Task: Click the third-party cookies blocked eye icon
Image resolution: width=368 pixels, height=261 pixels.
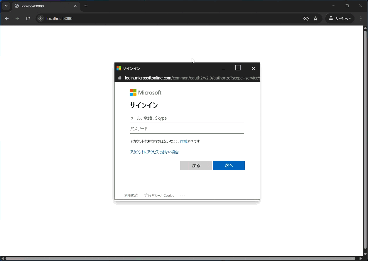Action: click(306, 18)
